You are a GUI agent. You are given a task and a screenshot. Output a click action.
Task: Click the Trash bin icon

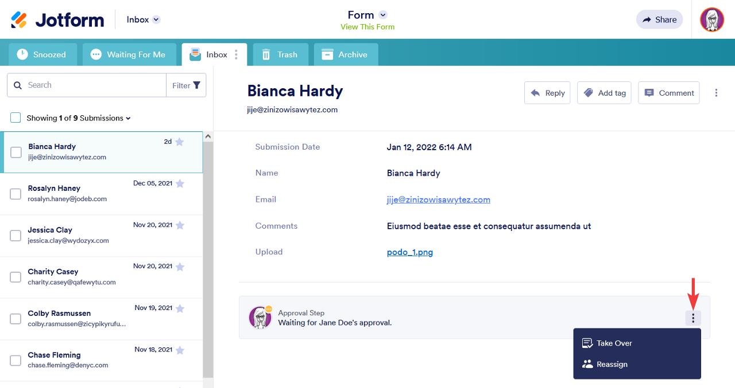[x=266, y=54]
